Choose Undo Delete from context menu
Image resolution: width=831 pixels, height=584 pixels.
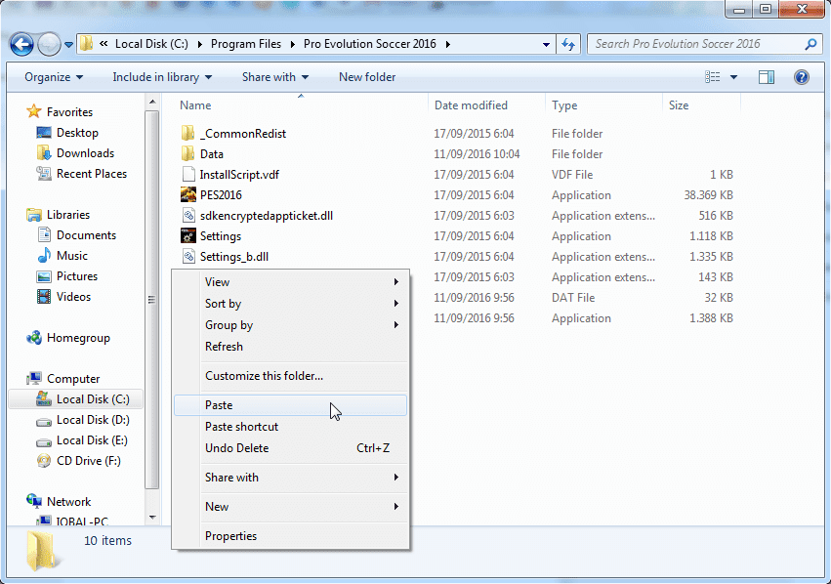pos(290,448)
